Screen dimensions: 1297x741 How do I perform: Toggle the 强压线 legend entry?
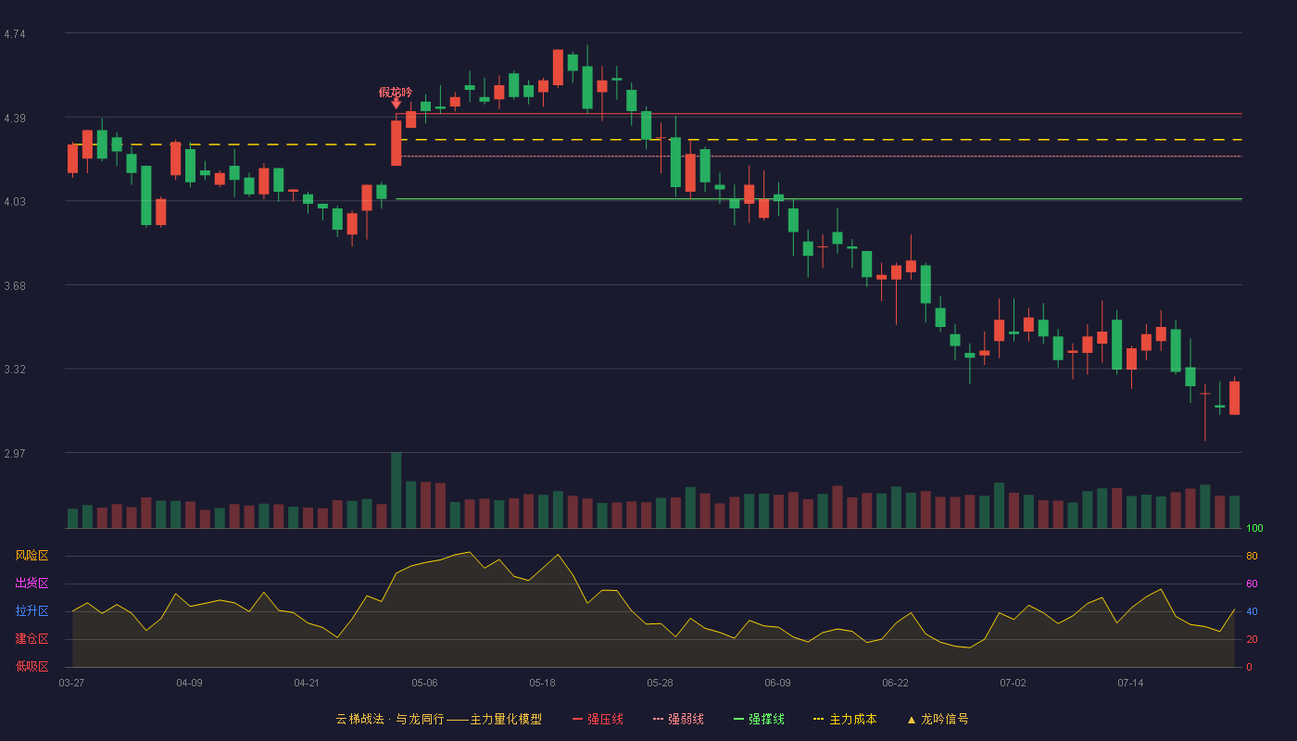[598, 719]
